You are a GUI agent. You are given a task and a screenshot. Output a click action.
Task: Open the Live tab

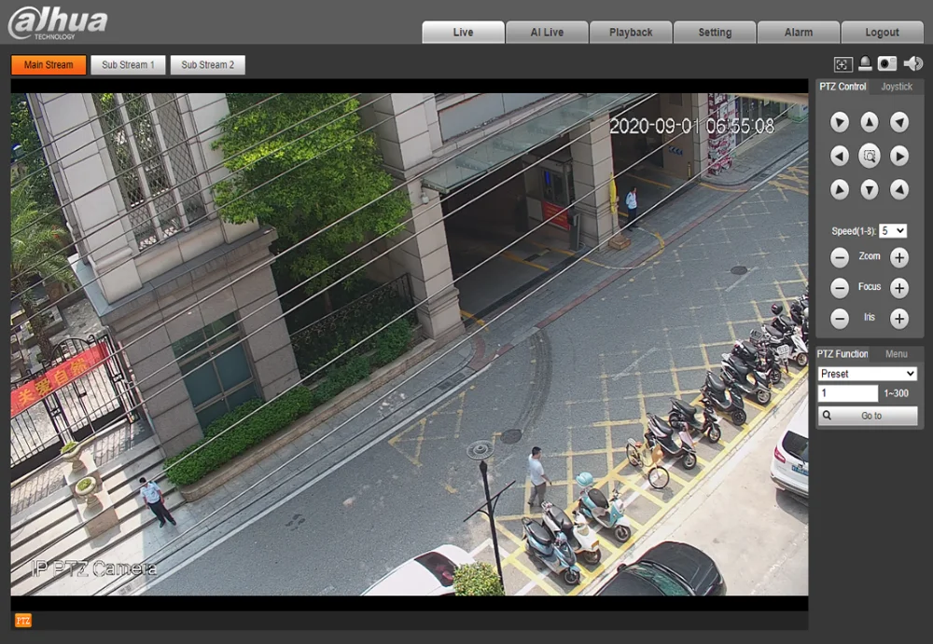point(463,32)
